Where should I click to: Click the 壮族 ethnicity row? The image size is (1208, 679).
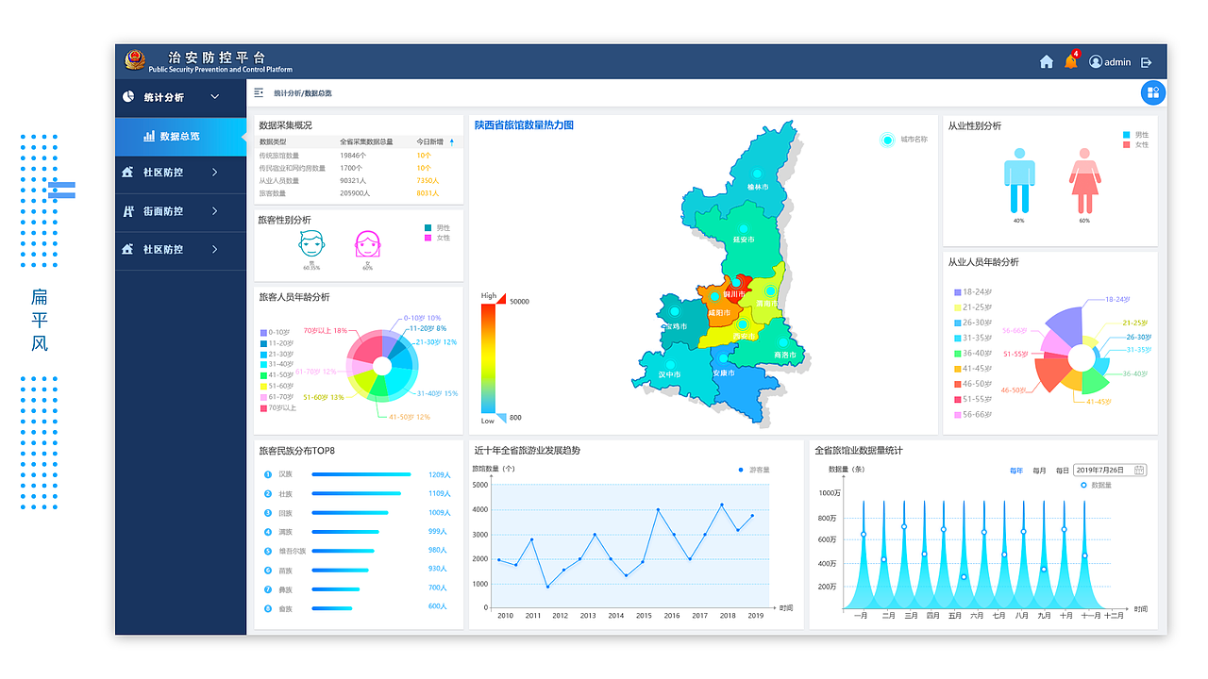[358, 494]
